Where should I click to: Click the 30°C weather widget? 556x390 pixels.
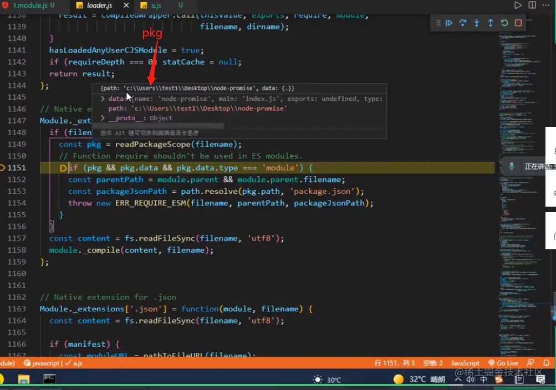(x=327, y=379)
